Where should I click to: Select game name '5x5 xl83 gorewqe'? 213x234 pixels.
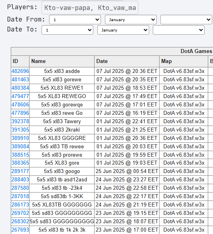pyautogui.click(x=62, y=104)
